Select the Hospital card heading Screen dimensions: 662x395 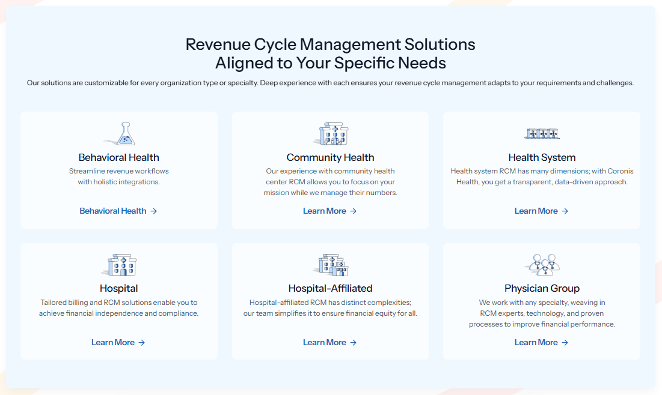coord(119,288)
